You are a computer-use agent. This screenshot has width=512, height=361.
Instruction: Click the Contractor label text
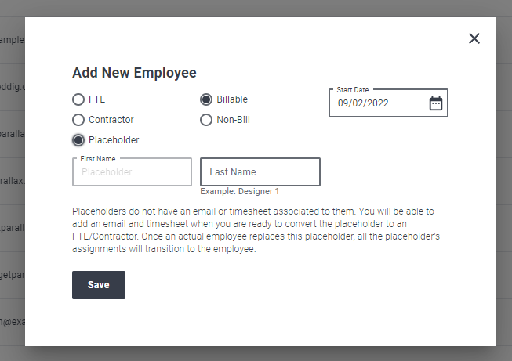pyautogui.click(x=111, y=120)
